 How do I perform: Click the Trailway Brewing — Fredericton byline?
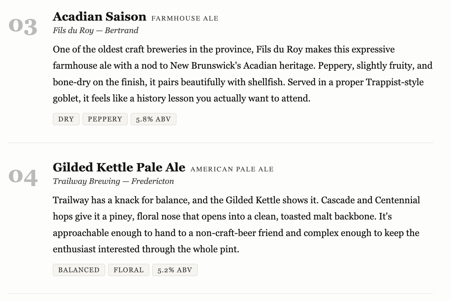[x=113, y=181]
